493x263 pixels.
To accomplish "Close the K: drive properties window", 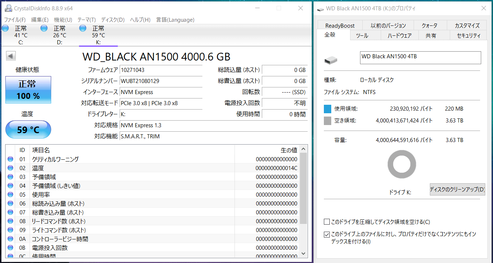I will pos(483,8).
